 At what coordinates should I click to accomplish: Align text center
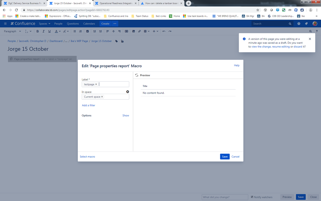(114, 31)
